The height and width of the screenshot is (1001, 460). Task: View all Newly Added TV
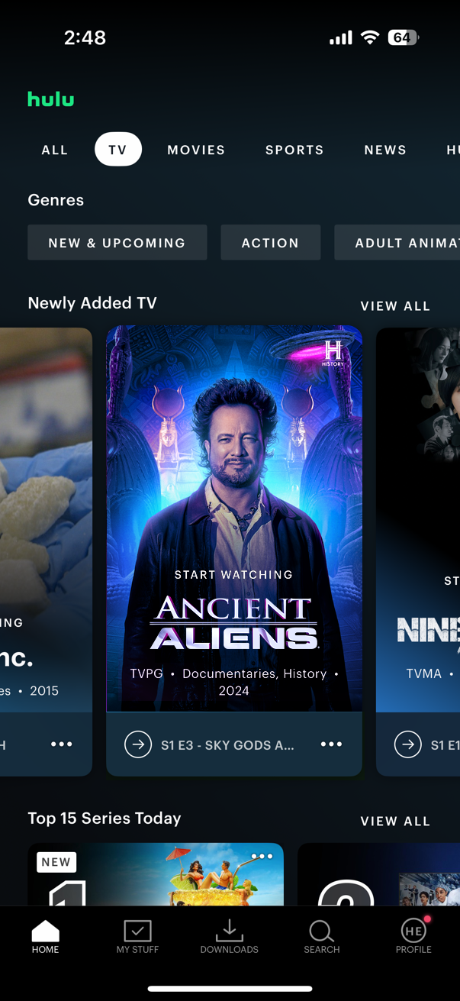tap(395, 306)
